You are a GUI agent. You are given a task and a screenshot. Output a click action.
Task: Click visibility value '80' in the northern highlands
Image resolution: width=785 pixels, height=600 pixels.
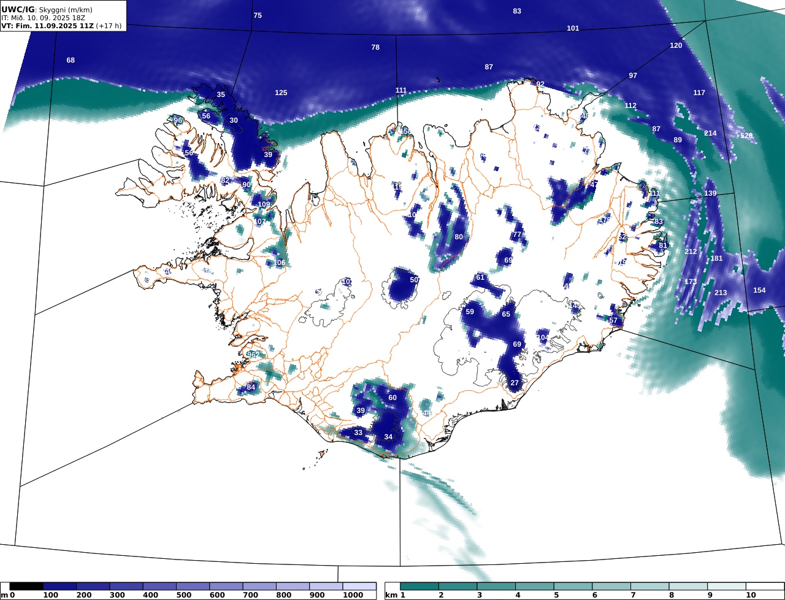coord(459,237)
